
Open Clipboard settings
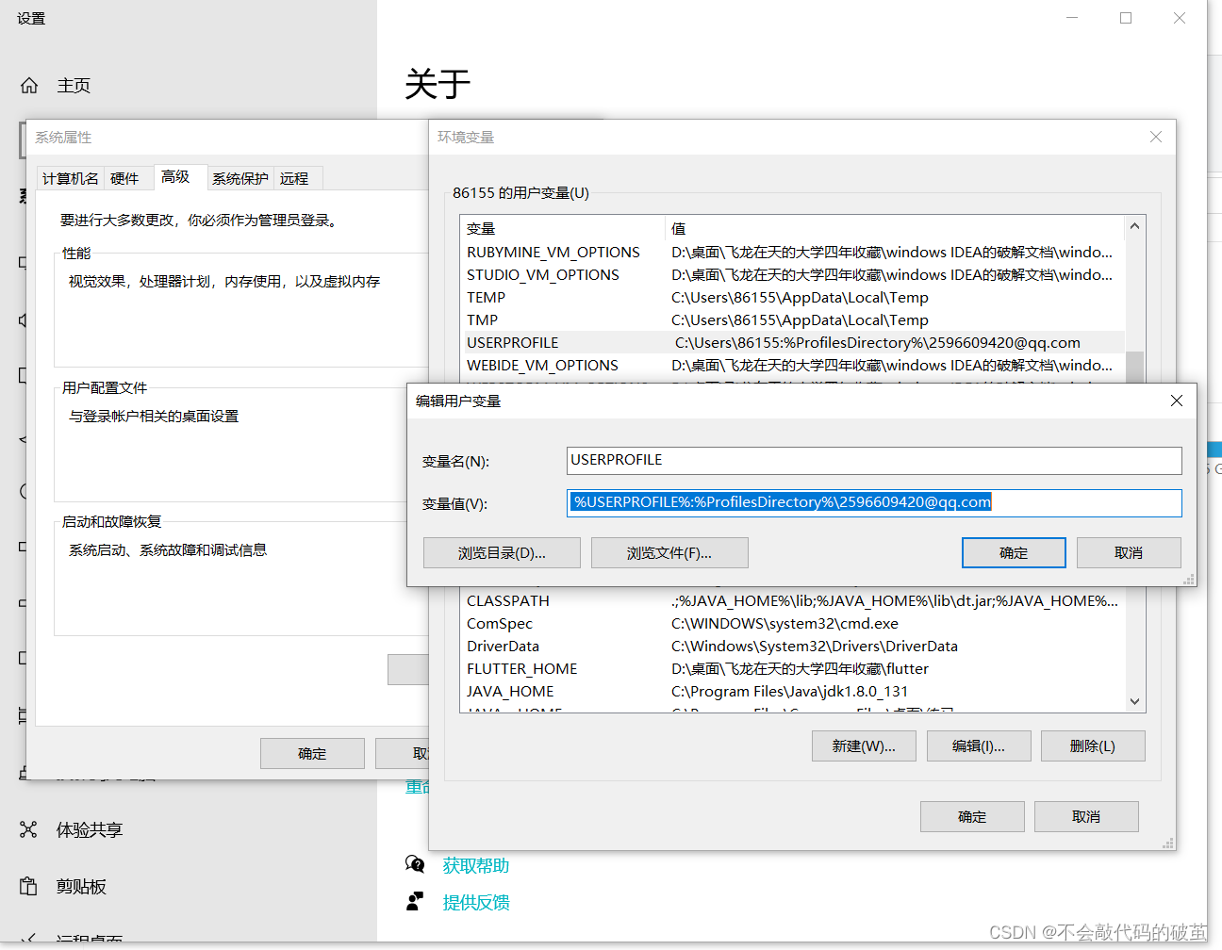click(63, 887)
